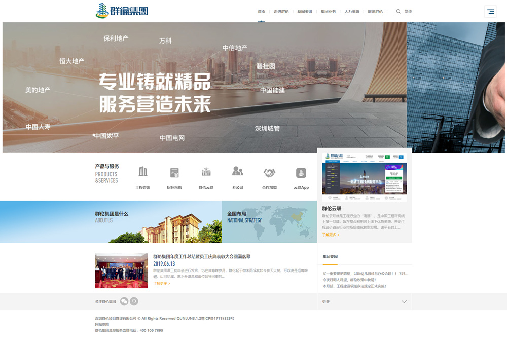The width and height of the screenshot is (507, 349).
Task: Open the hamburger menu button
Action: coord(490,11)
